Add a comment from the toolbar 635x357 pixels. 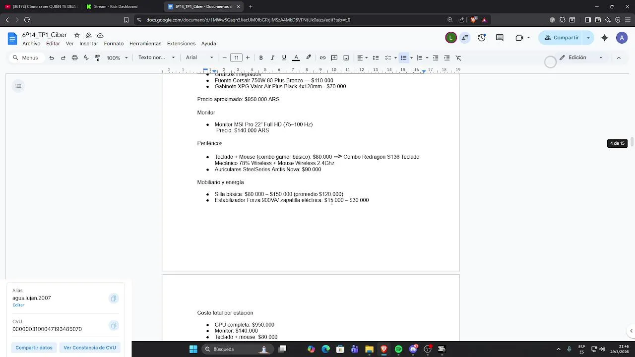click(334, 58)
